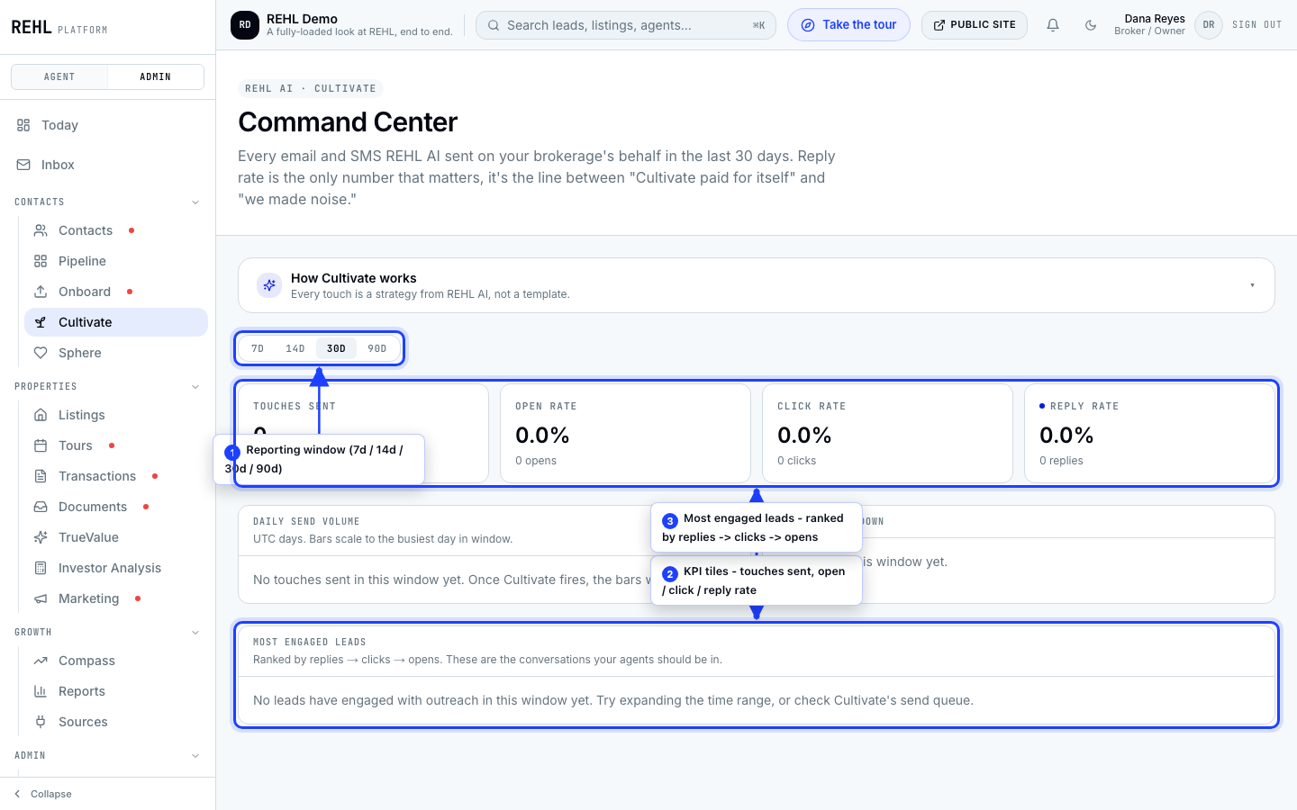Click the TrueValue sparkle icon
The height and width of the screenshot is (810, 1297).
[41, 537]
